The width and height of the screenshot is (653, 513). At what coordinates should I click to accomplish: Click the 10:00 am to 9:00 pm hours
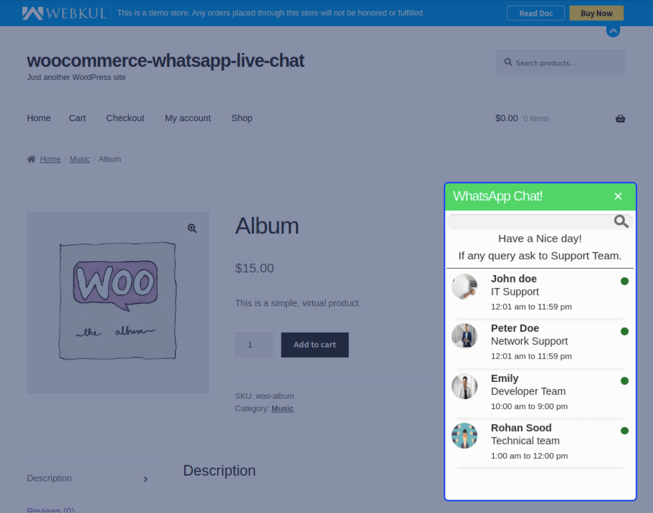529,406
